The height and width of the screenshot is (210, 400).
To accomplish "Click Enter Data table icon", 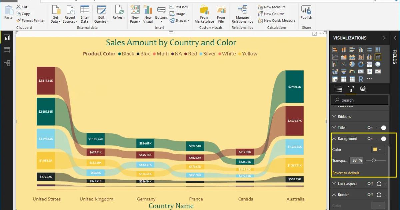I will click(x=85, y=13).
